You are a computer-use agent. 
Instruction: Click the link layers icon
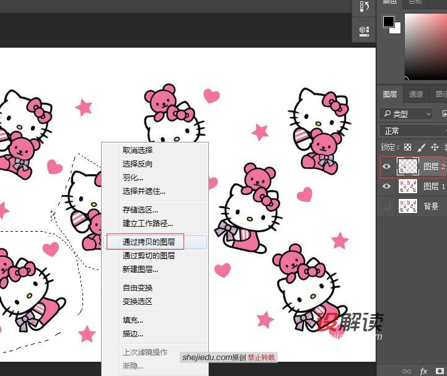click(406, 371)
